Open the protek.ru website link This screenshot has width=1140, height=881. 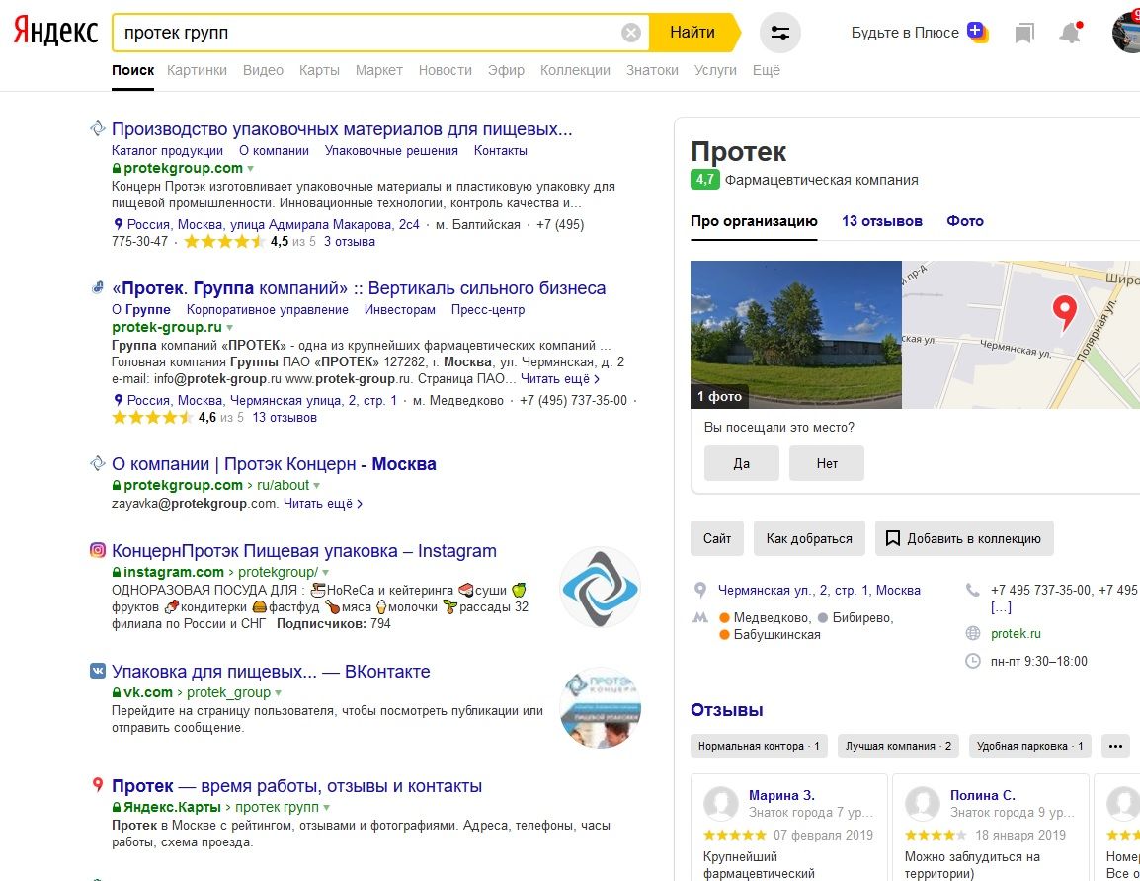click(x=1016, y=633)
